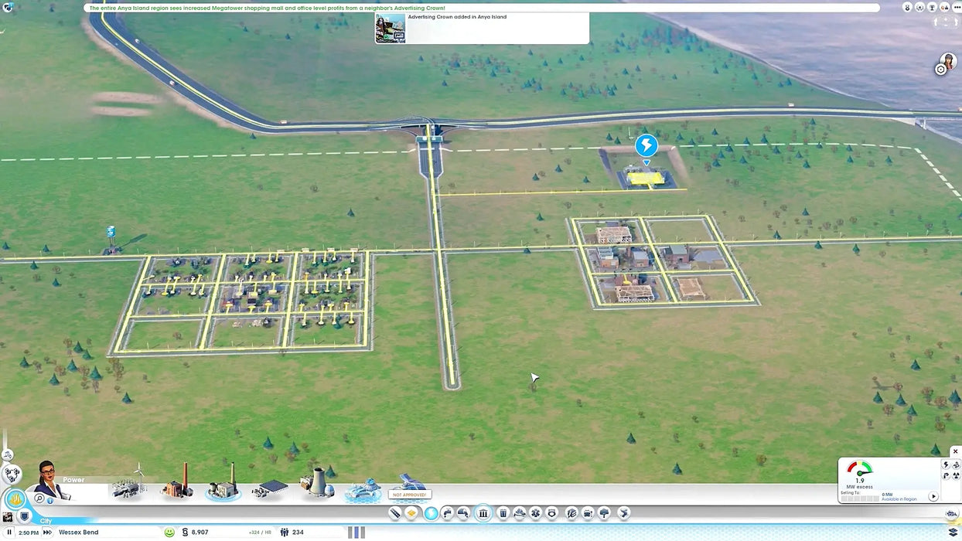The image size is (962, 541).
Task: Open the Health services icon
Action: [535, 513]
